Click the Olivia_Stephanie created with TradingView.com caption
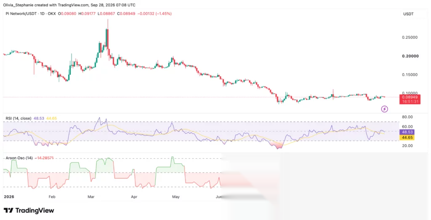Image resolution: width=431 pixels, height=220 pixels. (x=69, y=5)
